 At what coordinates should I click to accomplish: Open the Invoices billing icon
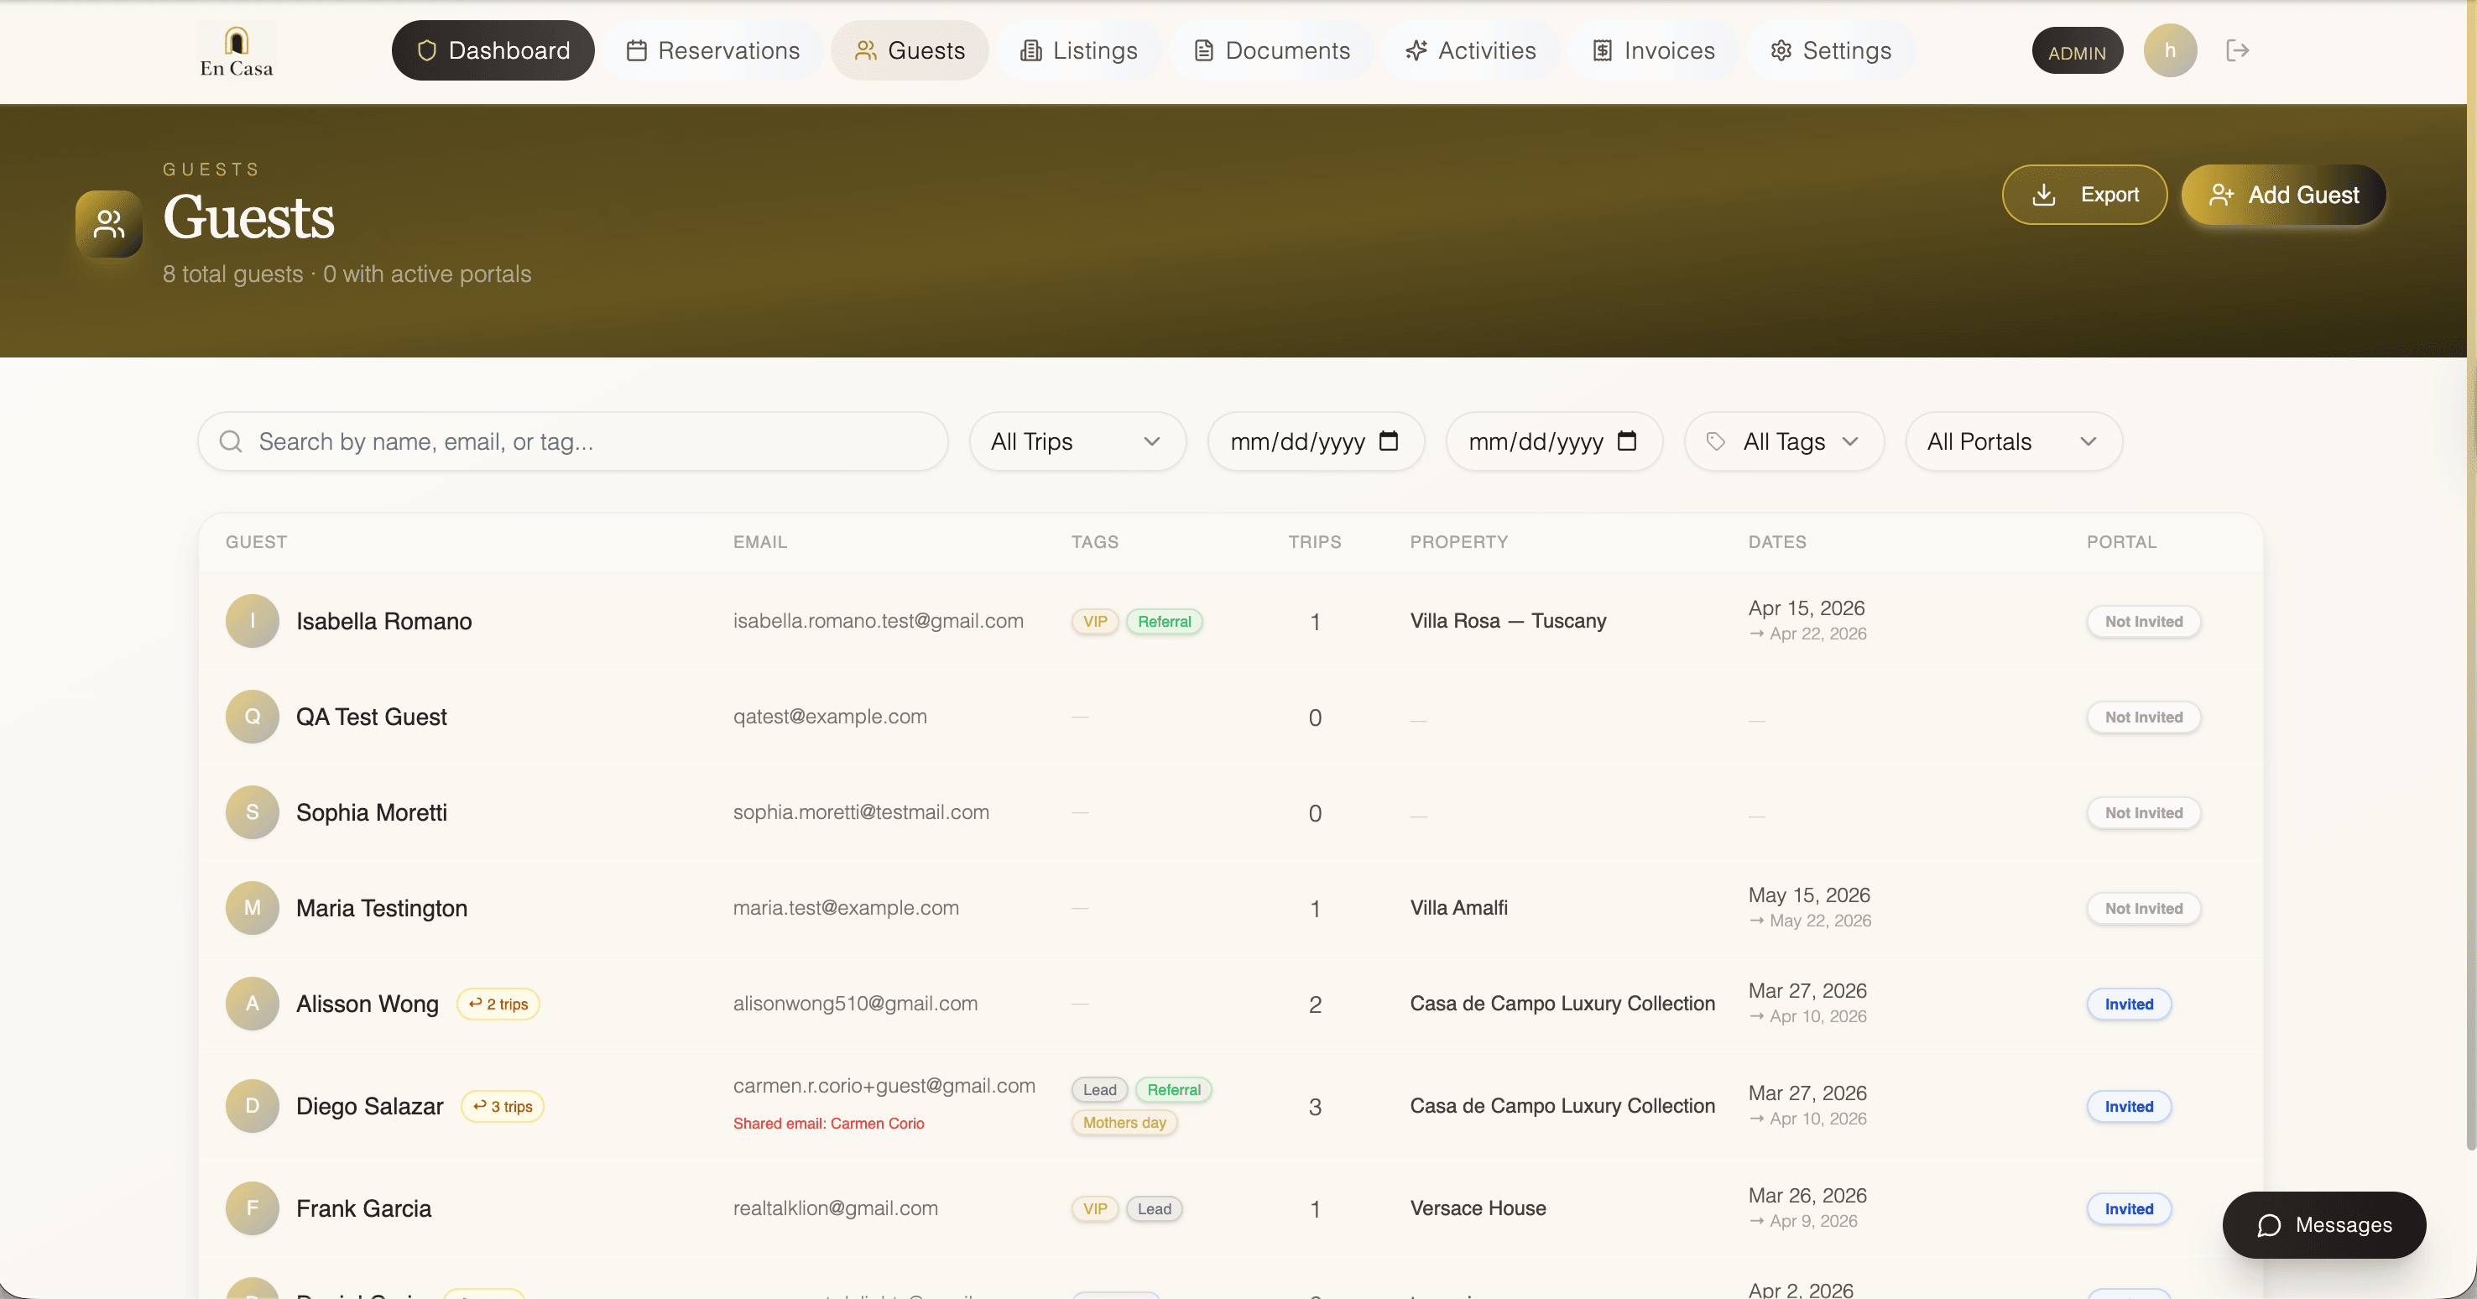pos(1602,50)
